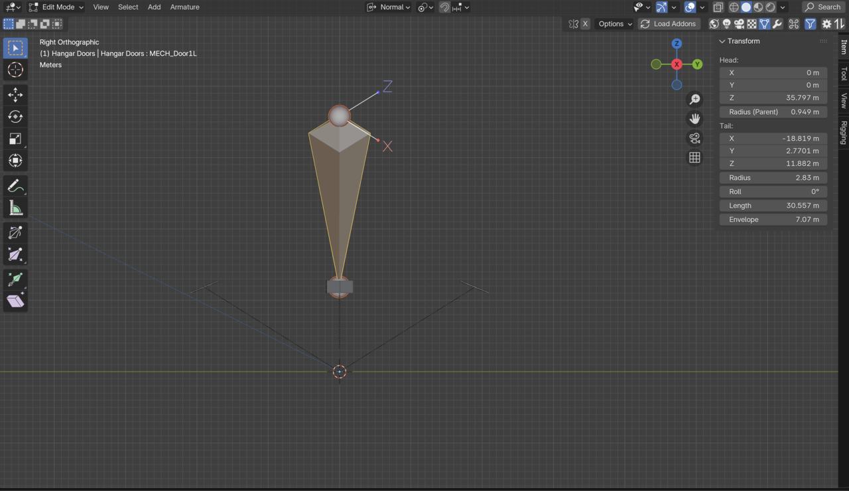Screen dimensions: 849x491
Task: Enable solid viewport shading mode
Action: click(746, 7)
